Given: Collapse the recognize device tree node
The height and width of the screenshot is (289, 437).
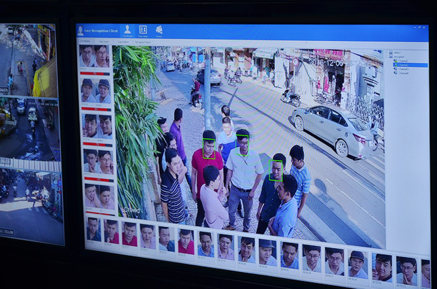Looking at the screenshot, I should tap(387, 57).
